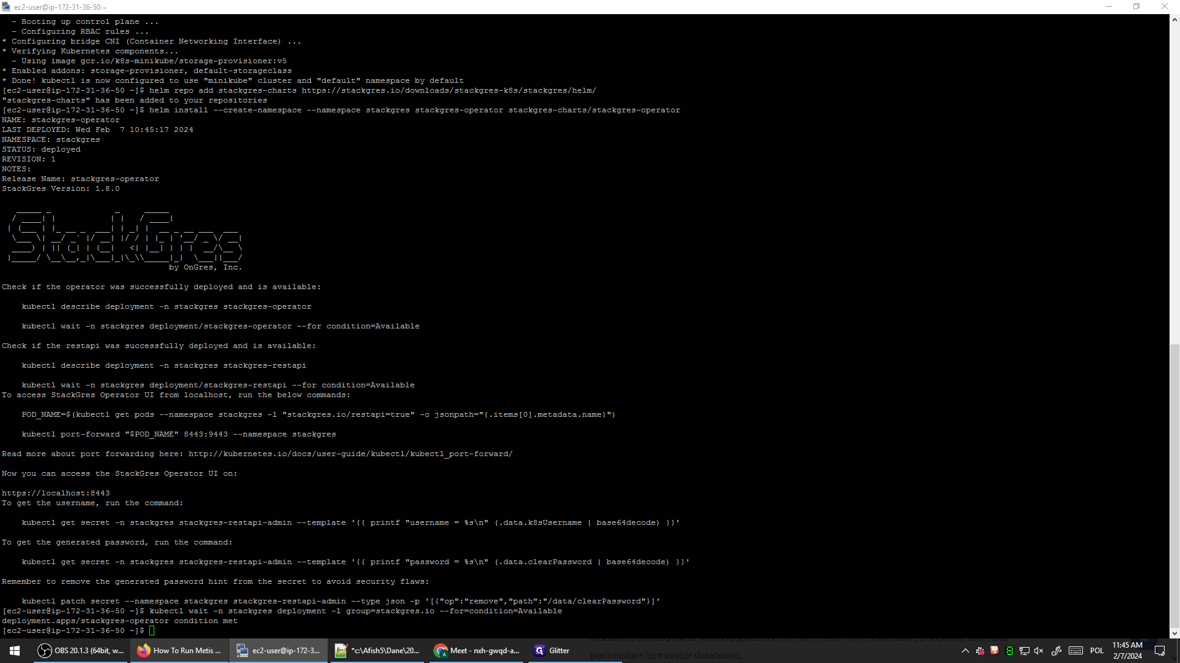Screen dimensions: 1180x663
Task: Click the red floppy disk tray icon
Action: (x=994, y=651)
